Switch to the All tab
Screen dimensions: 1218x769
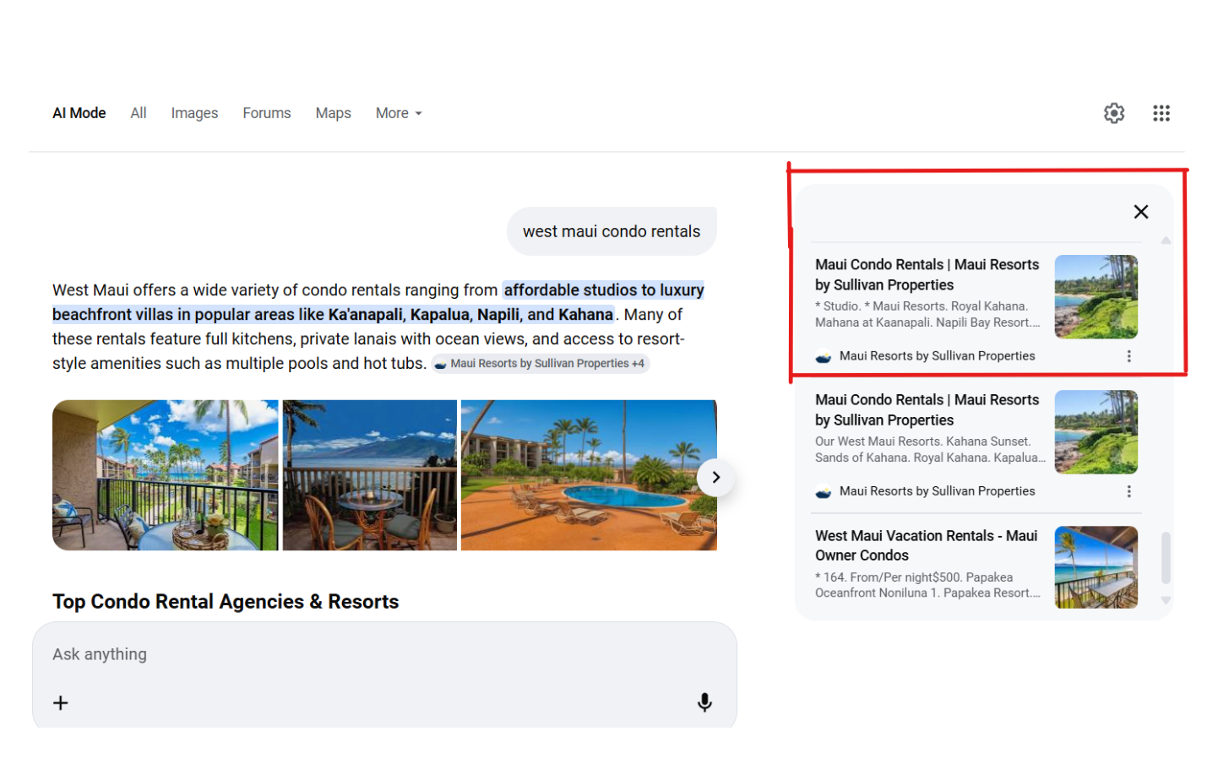click(139, 113)
